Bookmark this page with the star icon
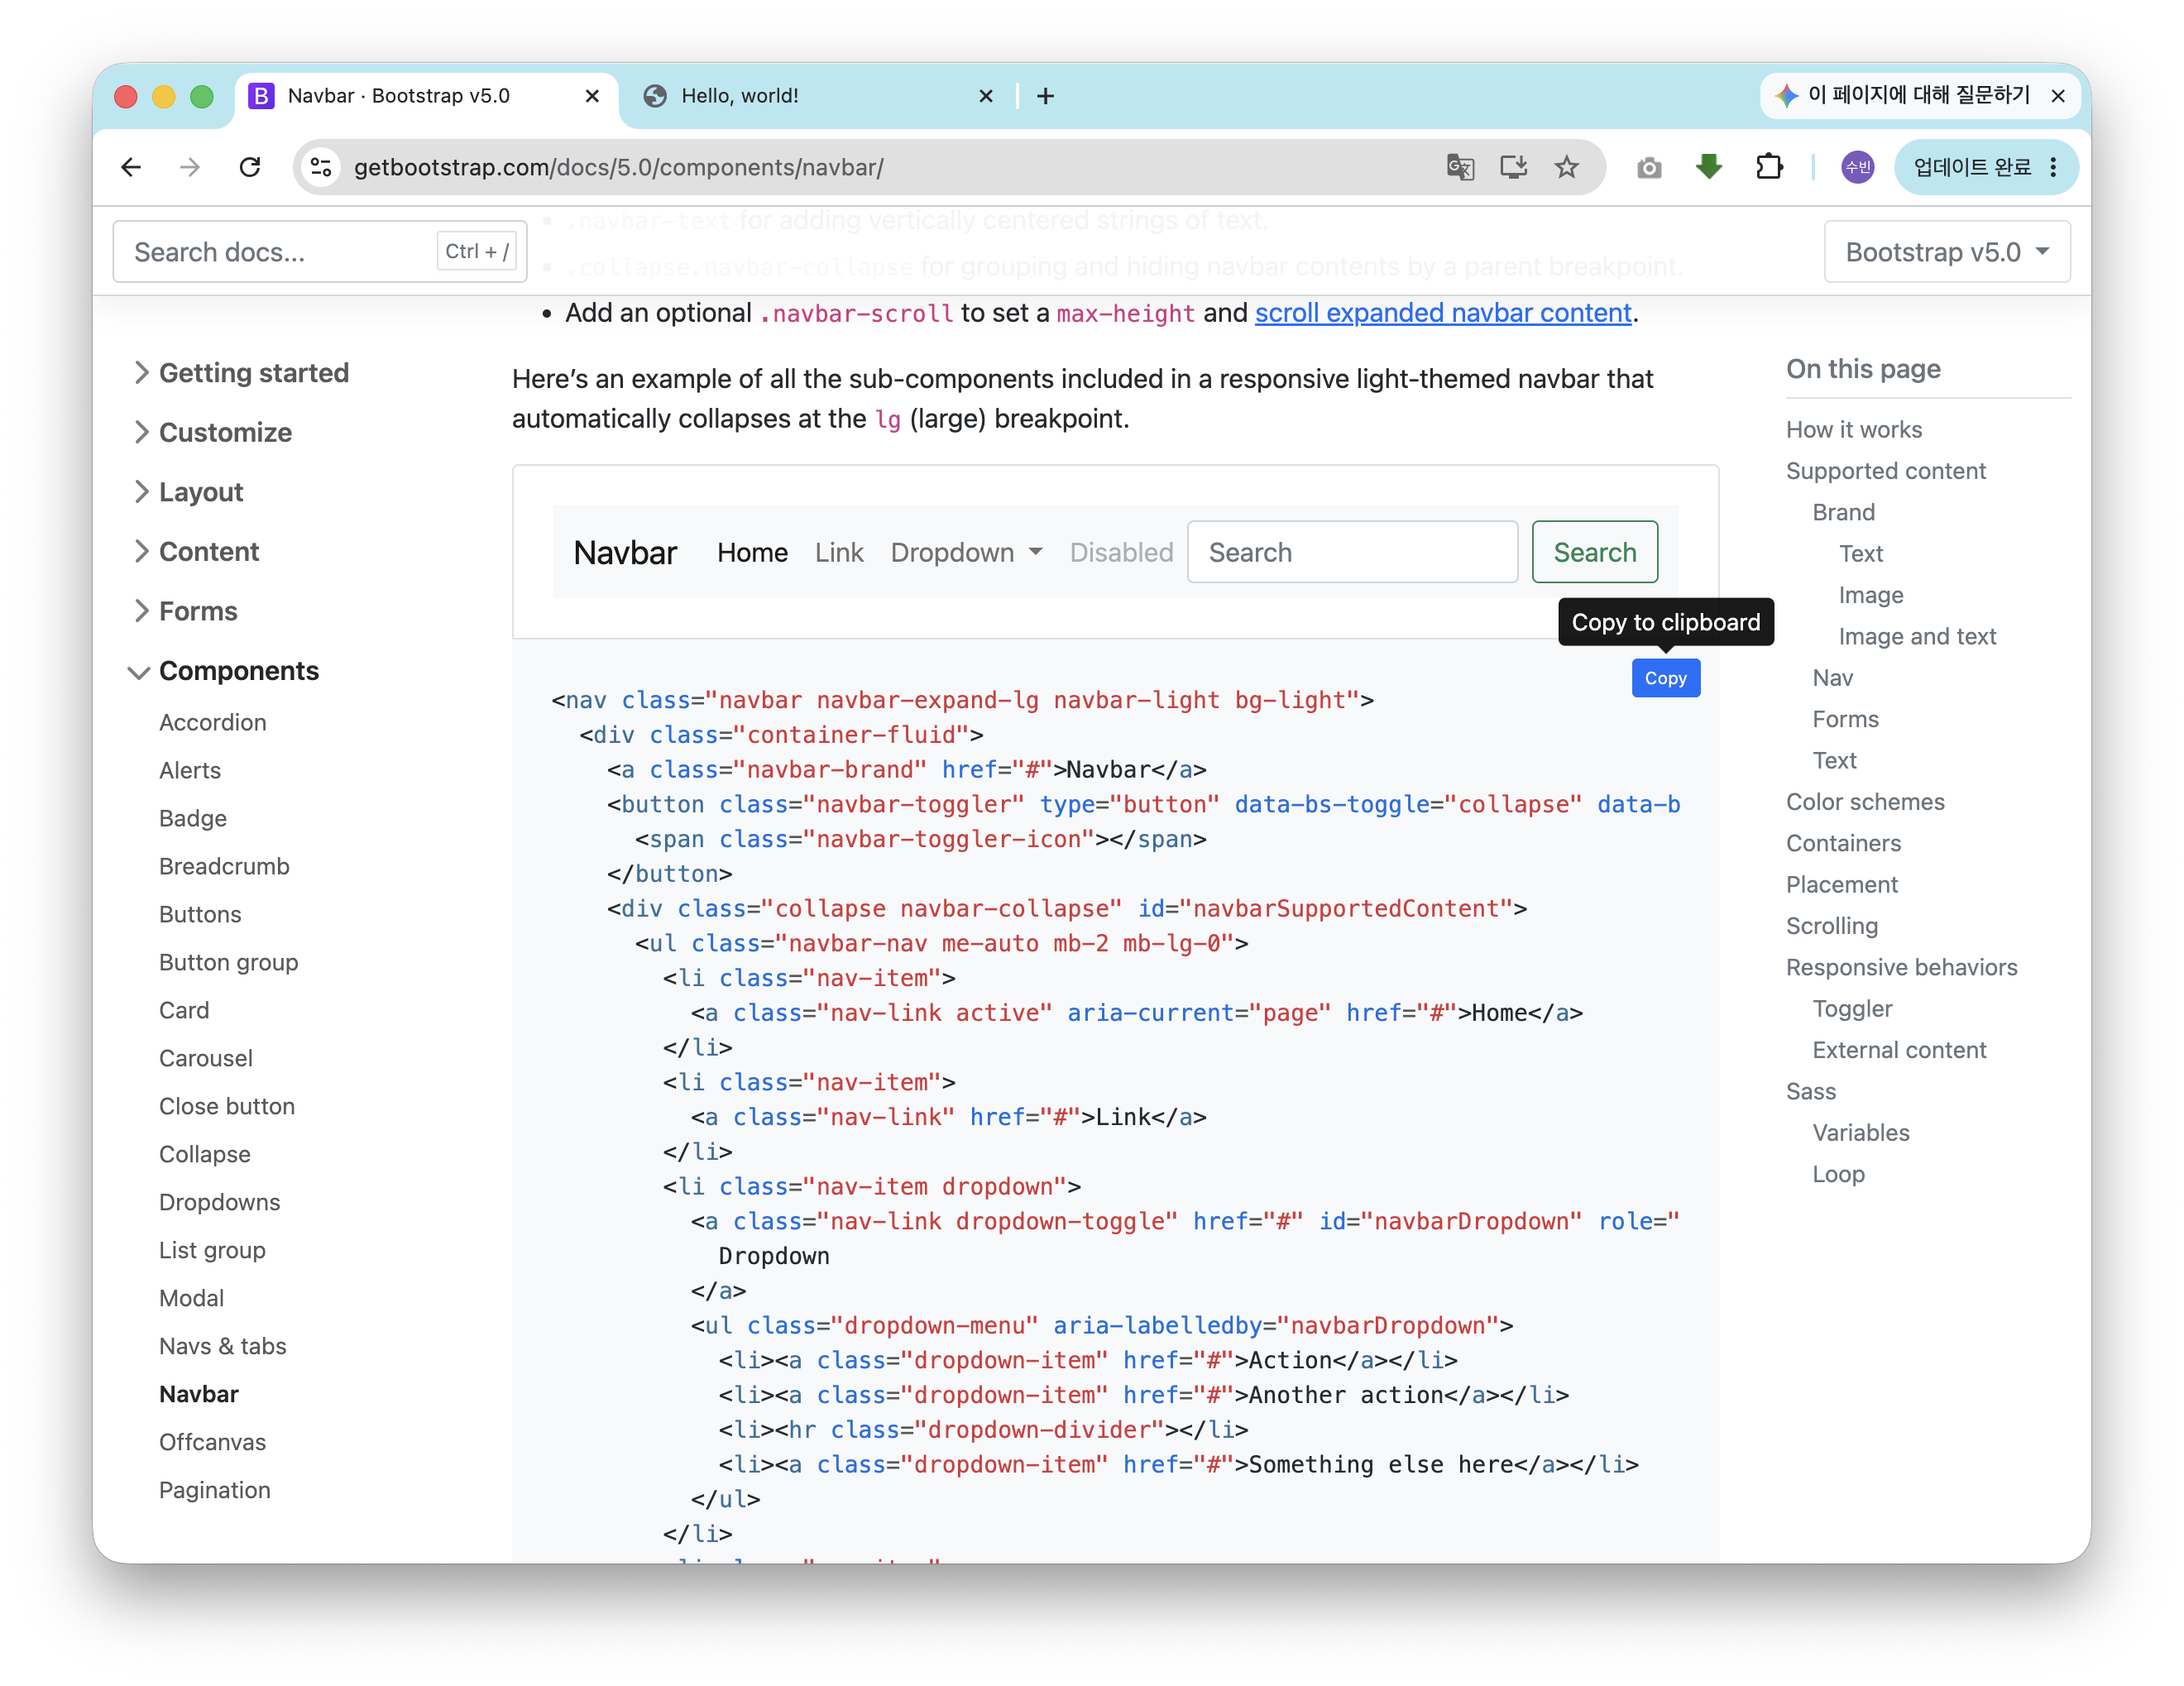Viewport: 2184px width, 1686px height. pyautogui.click(x=1567, y=167)
